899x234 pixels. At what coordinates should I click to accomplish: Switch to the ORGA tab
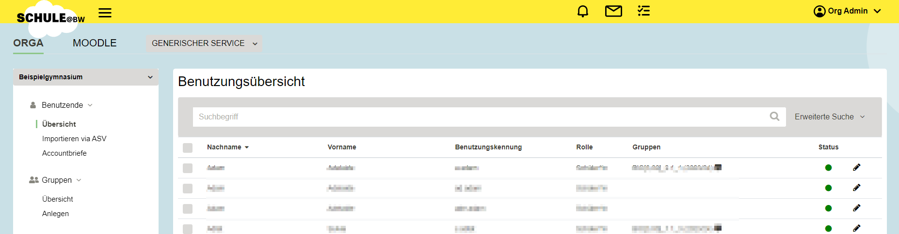click(28, 43)
